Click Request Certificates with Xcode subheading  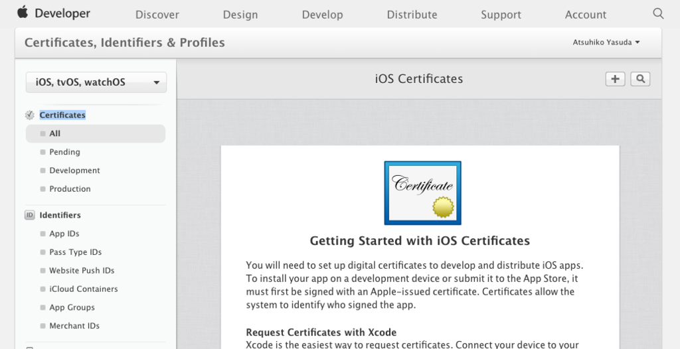point(321,332)
